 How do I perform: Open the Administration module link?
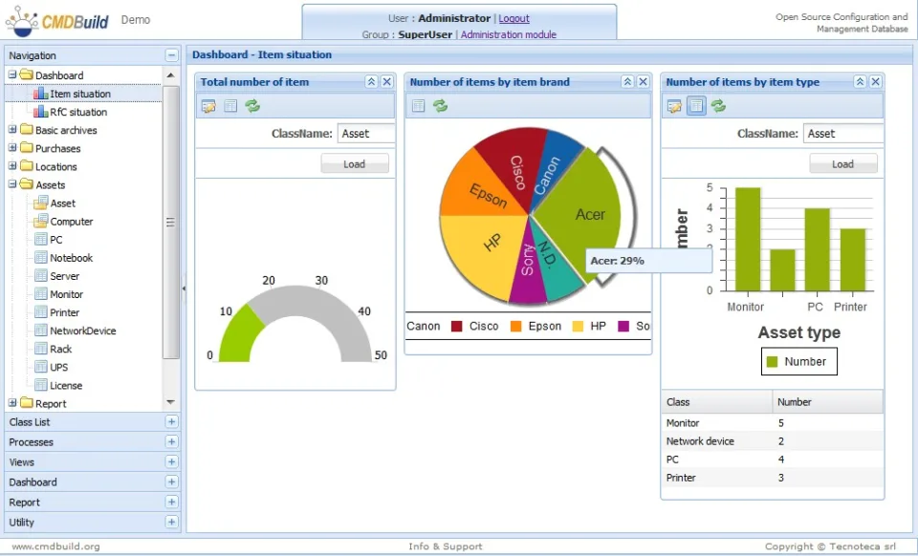(508, 34)
